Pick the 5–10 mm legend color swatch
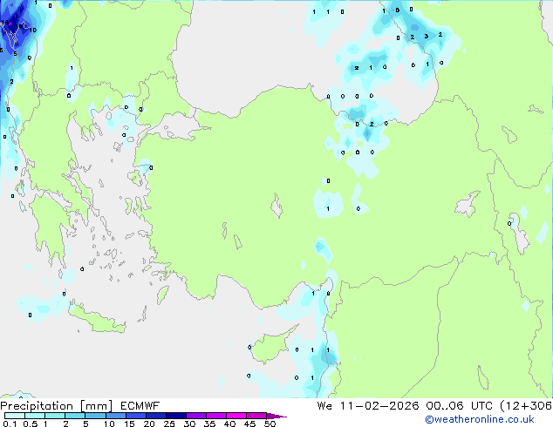The height and width of the screenshot is (427, 553). click(x=95, y=416)
